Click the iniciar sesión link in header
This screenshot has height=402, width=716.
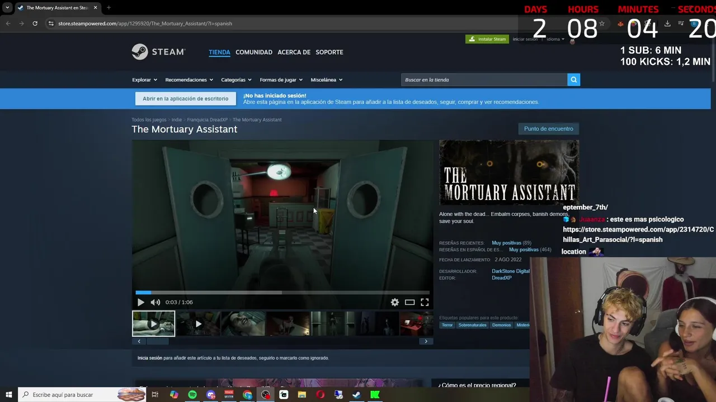(525, 39)
